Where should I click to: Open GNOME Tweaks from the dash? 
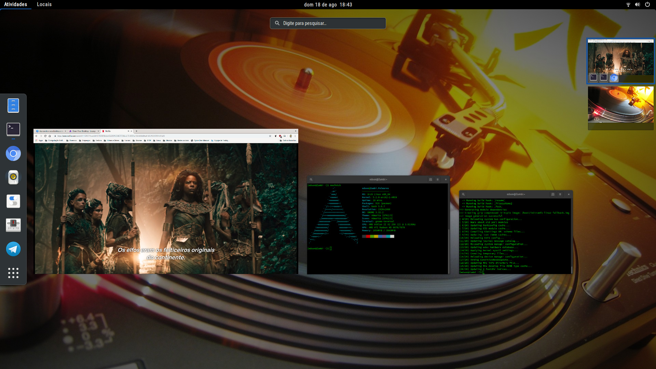click(13, 201)
